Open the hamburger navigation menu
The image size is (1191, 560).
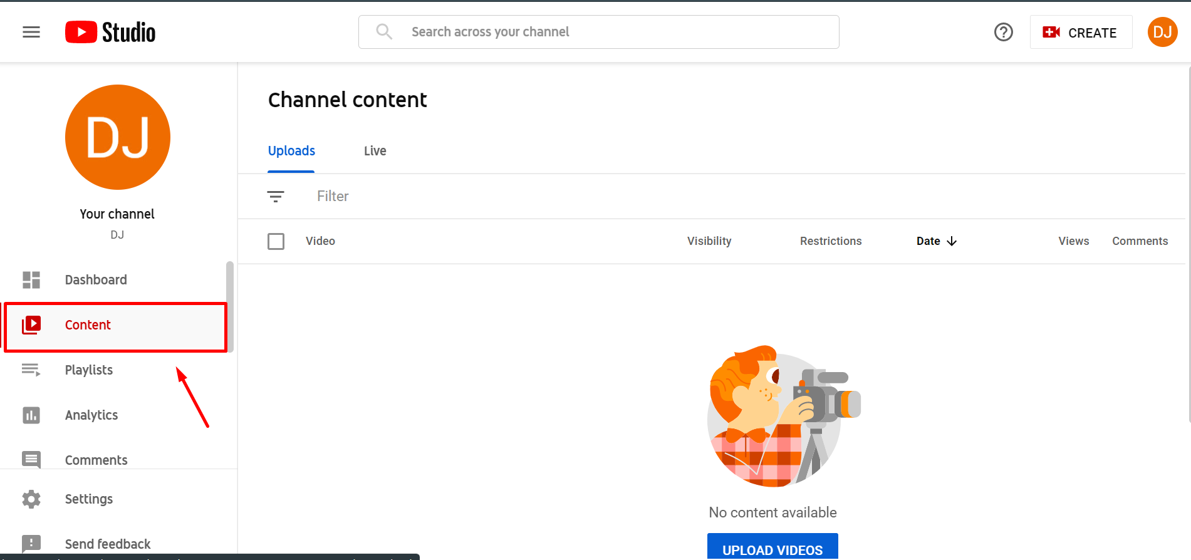(31, 32)
